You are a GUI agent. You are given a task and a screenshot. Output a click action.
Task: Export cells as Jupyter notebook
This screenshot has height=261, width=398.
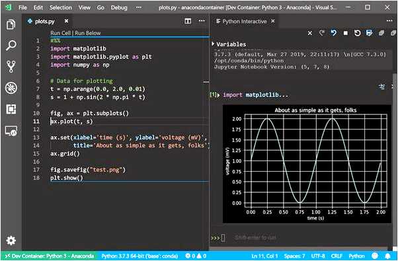(x=369, y=33)
